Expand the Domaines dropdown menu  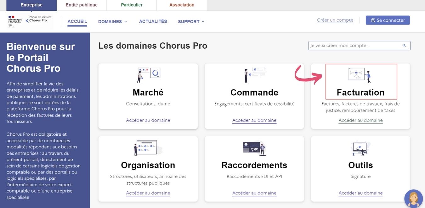[112, 22]
